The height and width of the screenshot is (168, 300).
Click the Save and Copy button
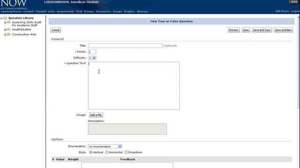(262, 30)
